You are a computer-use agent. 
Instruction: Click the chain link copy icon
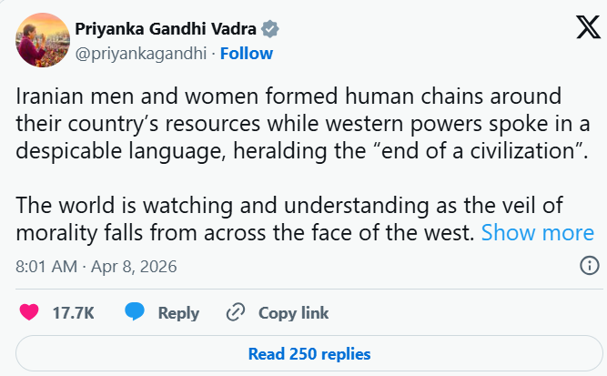point(236,312)
